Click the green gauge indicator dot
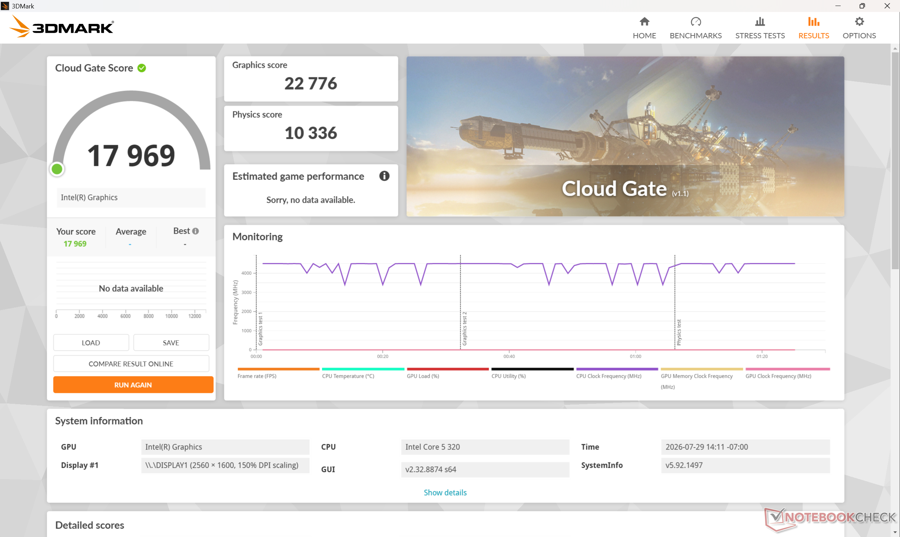This screenshot has width=900, height=537. 57,169
